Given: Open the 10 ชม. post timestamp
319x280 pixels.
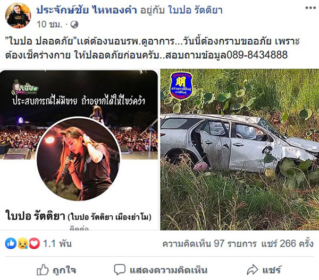Looking at the screenshot, I should pyautogui.click(x=49, y=24).
